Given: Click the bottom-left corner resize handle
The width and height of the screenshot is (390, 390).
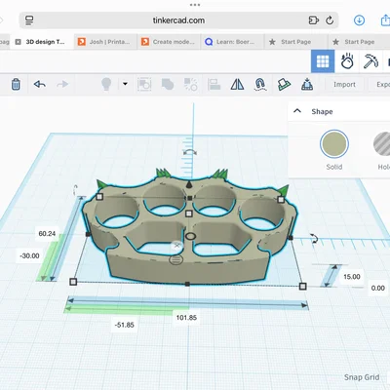Looking at the screenshot, I should tap(73, 282).
